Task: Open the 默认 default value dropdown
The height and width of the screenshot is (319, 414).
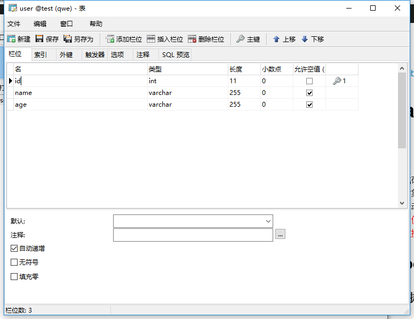Action: 268,221
